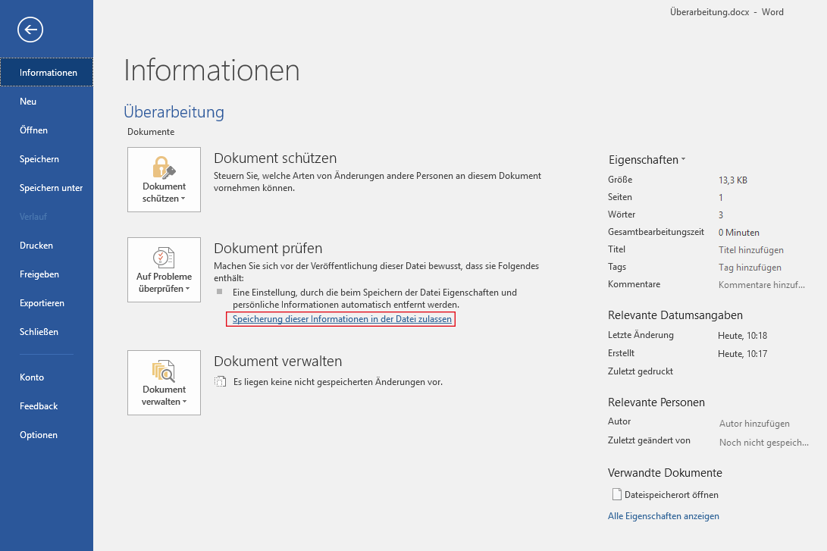Screen dimensions: 827x551
Task: Click the Heute, 10:17 created value
Action: pyautogui.click(x=742, y=354)
